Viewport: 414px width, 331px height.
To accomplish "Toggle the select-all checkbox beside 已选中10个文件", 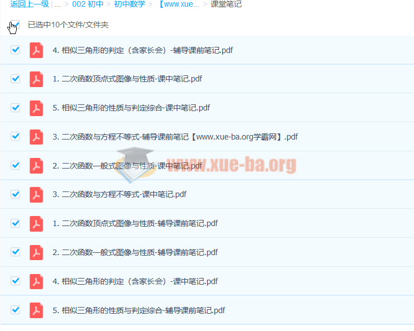I will [x=15, y=25].
